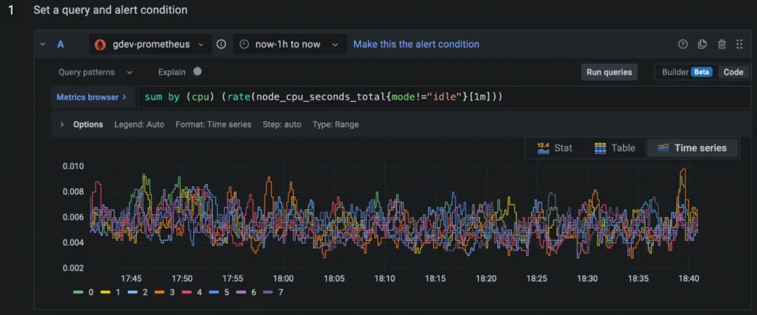This screenshot has height=315, width=757.
Task: Click the 18:00 time axis label
Action: 283,278
